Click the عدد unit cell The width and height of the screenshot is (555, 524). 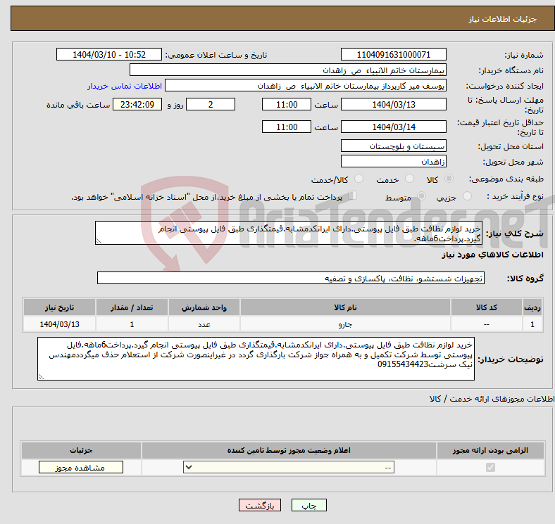point(204,324)
